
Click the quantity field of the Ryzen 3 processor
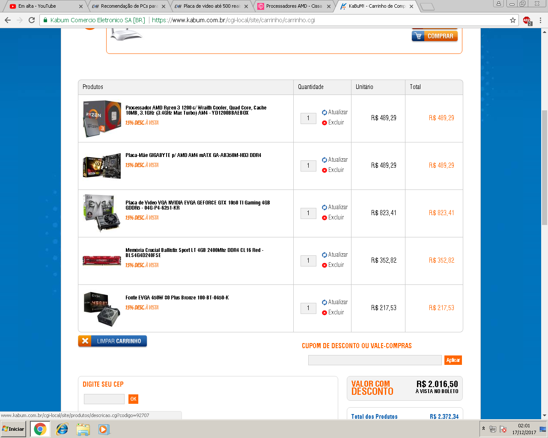click(308, 118)
